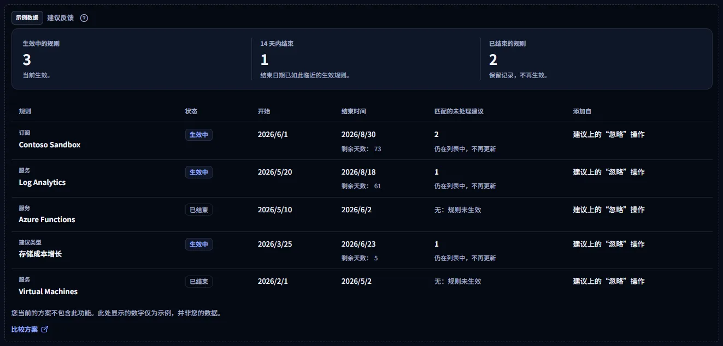Select end date 2026/6/23
The width and height of the screenshot is (723, 346).
(358, 244)
